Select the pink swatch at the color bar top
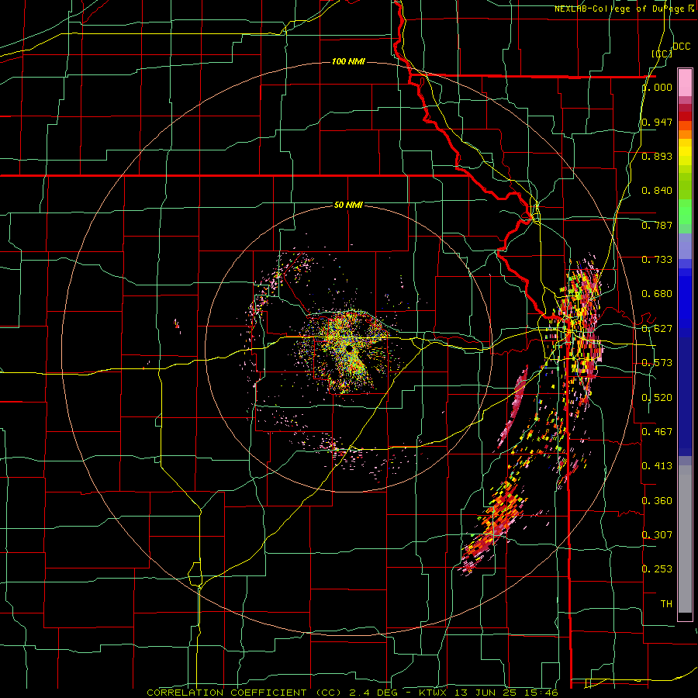698x698 pixels. (x=685, y=82)
